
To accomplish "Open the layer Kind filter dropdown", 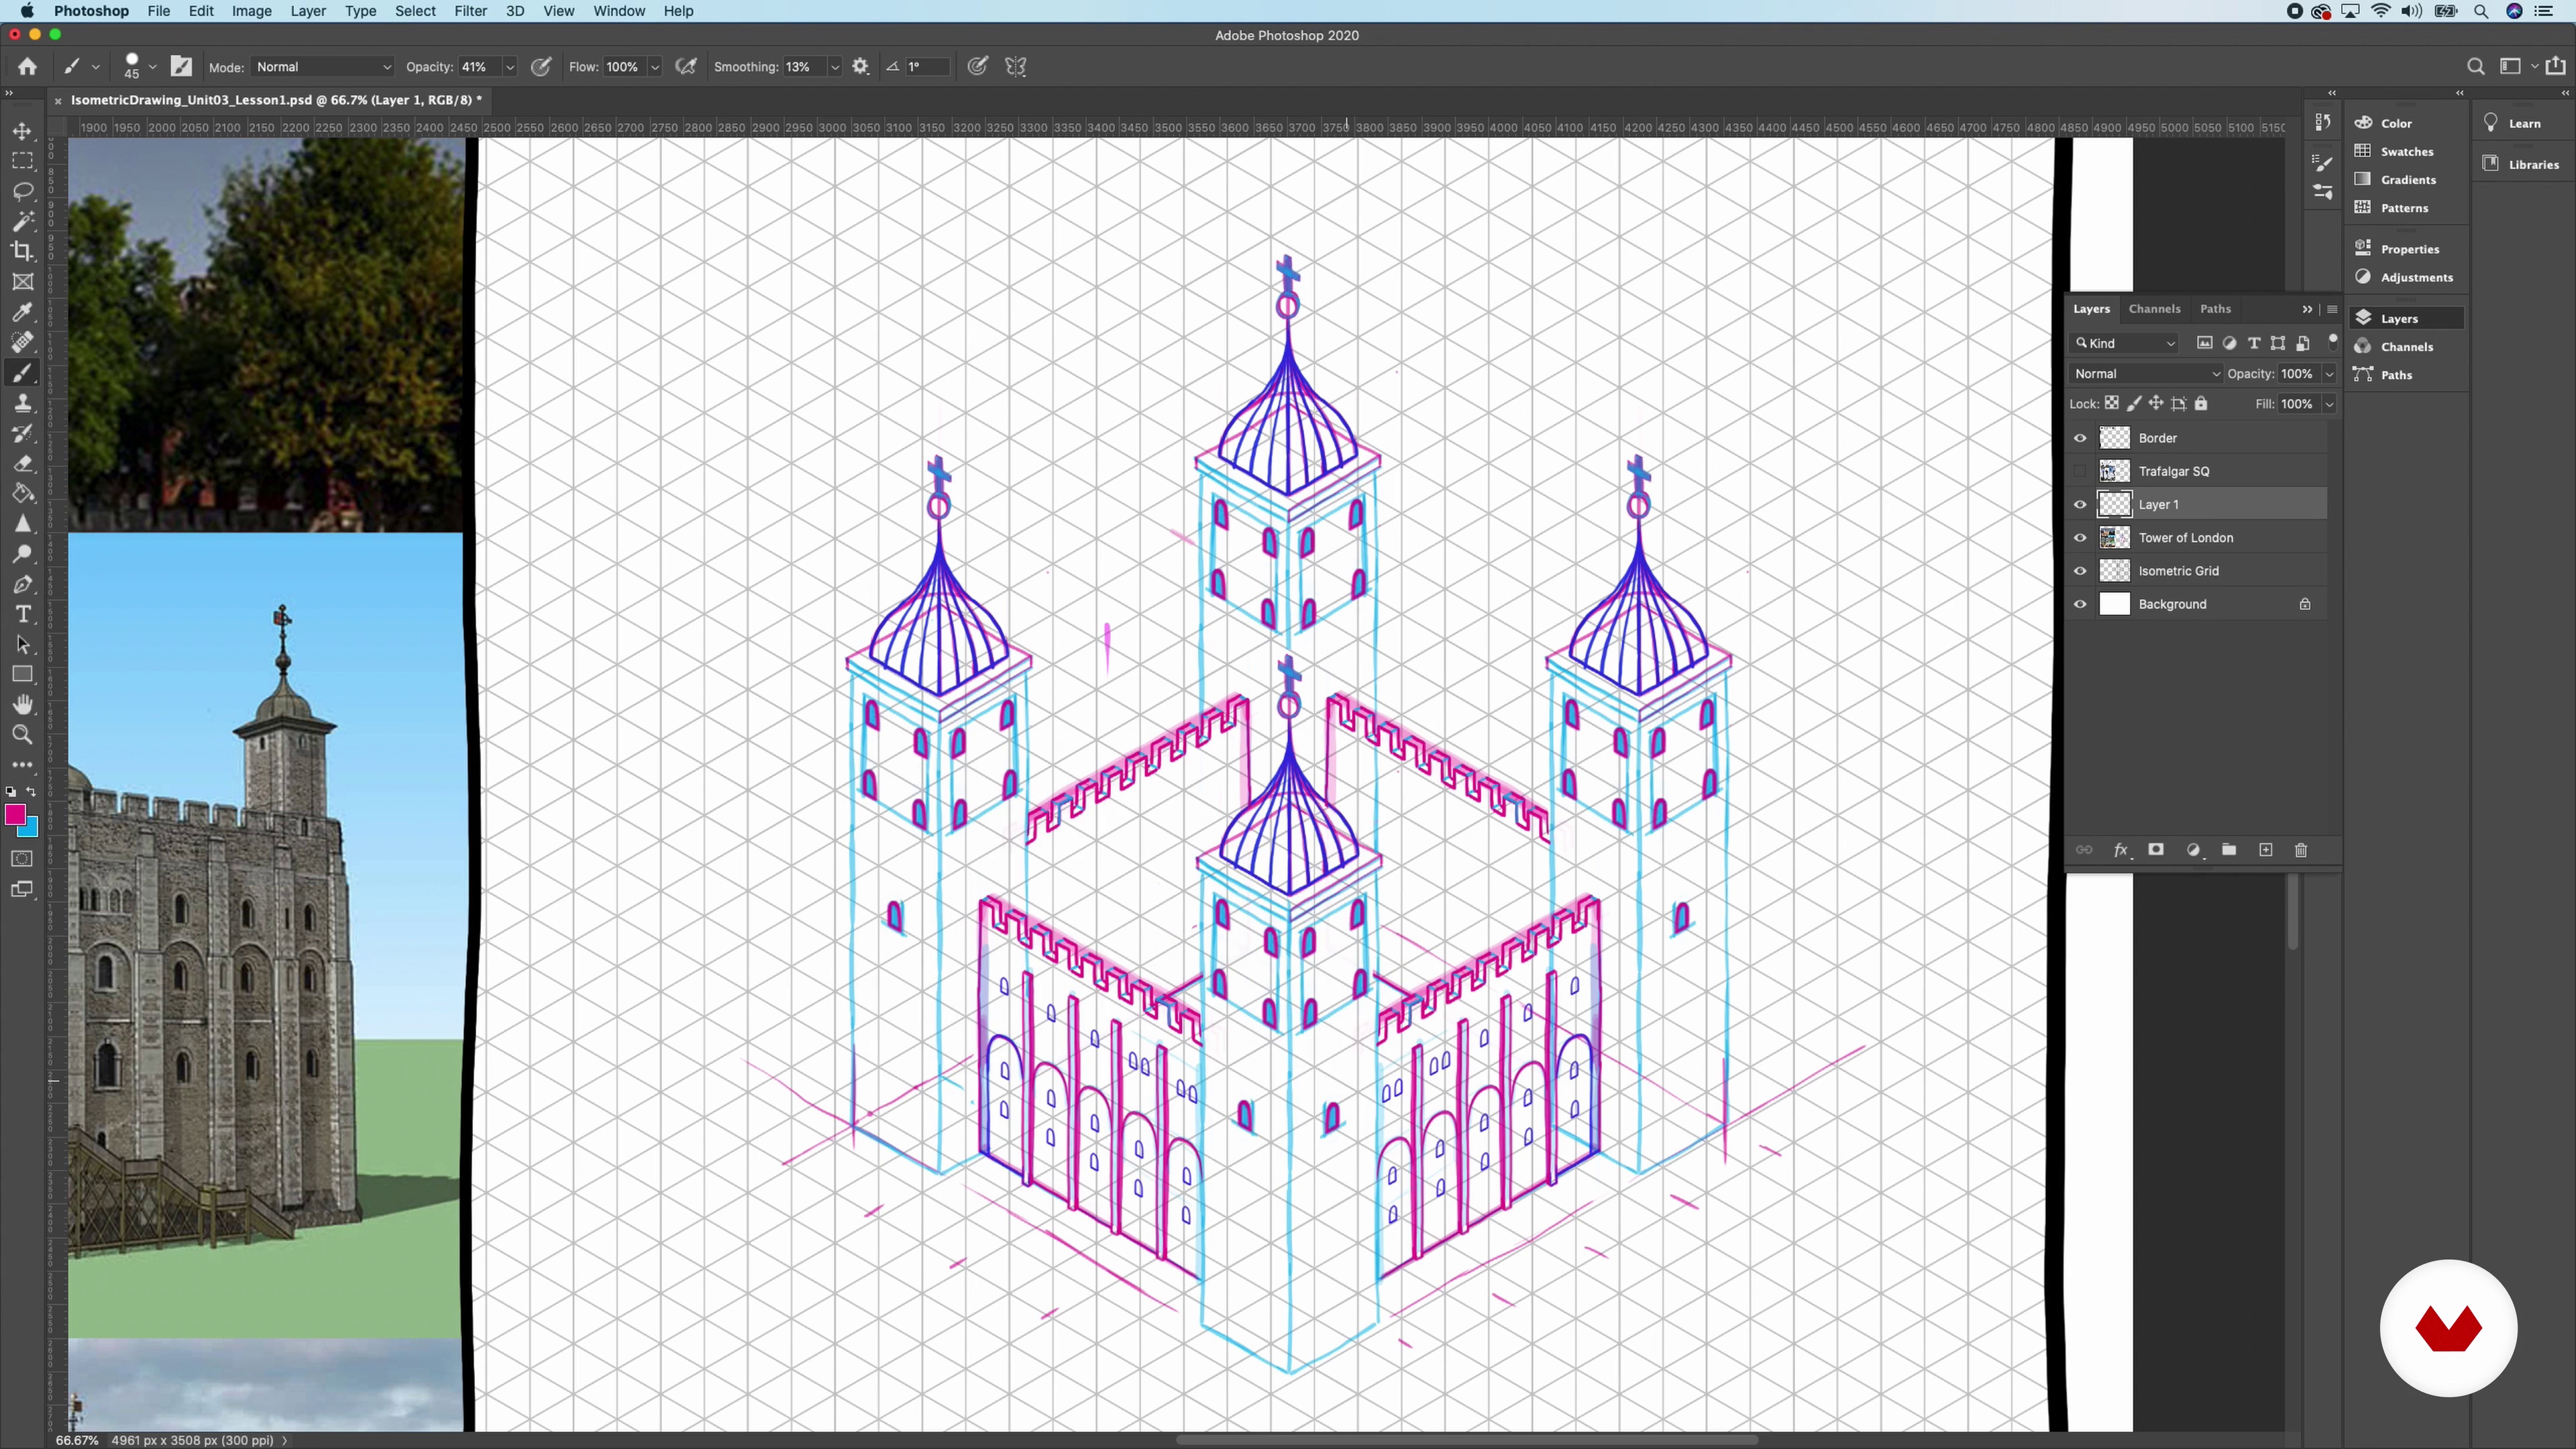I will pyautogui.click(x=2124, y=343).
